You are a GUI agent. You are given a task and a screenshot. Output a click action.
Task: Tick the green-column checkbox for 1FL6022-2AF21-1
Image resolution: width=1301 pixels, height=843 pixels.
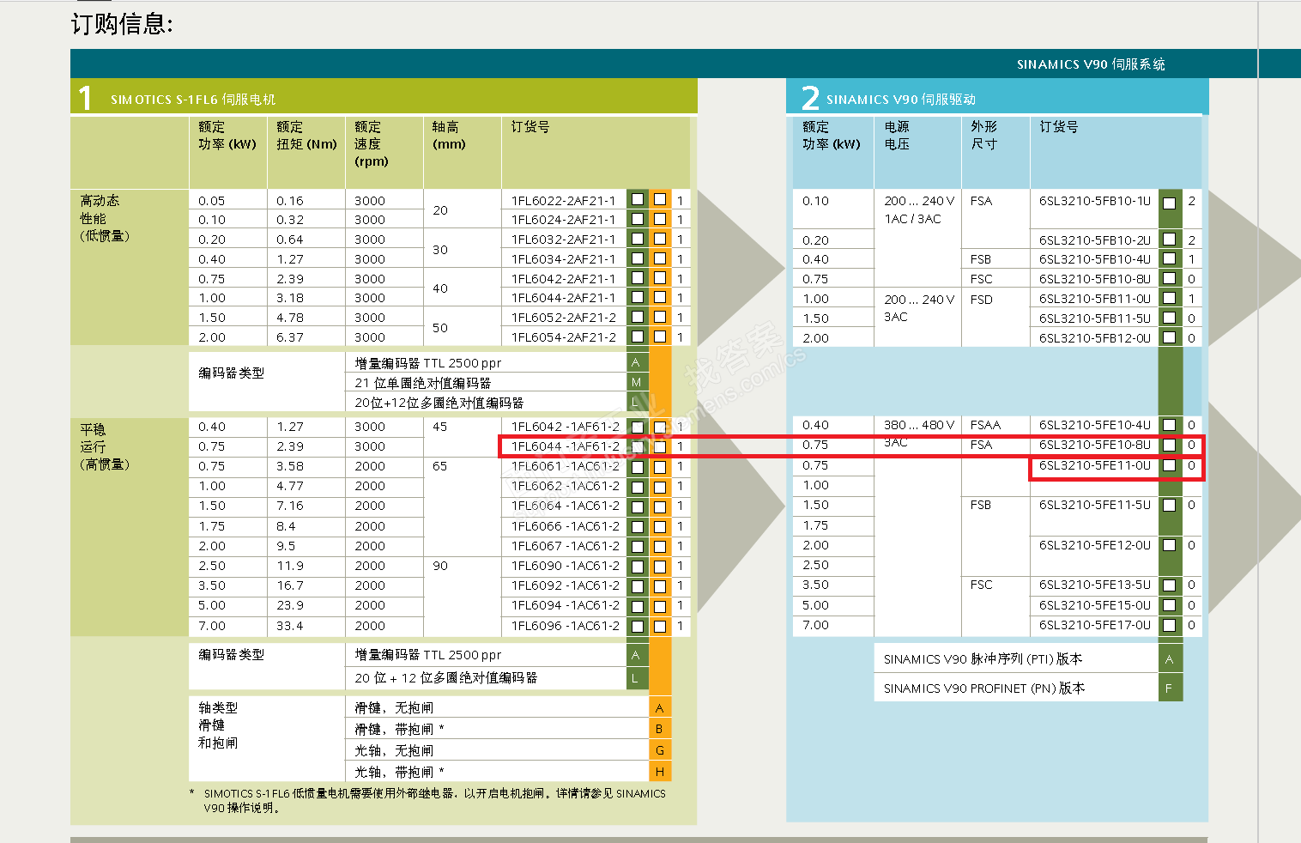coord(638,200)
